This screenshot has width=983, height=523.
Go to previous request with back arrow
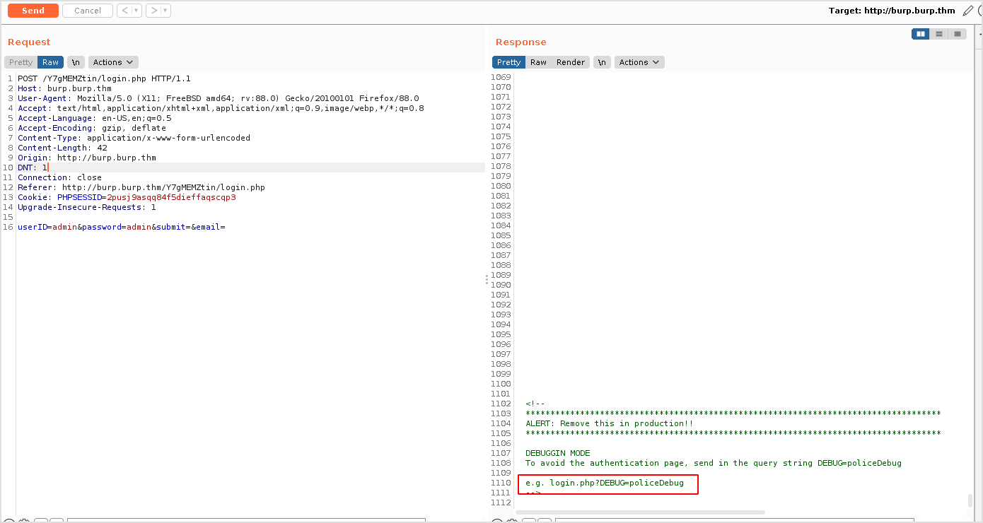point(124,11)
